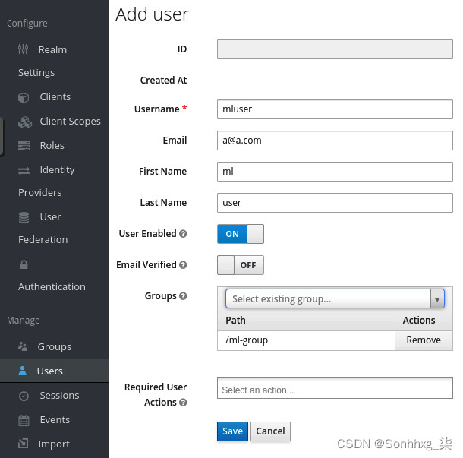
Task: Show help for Email Verified
Action: 183,265
